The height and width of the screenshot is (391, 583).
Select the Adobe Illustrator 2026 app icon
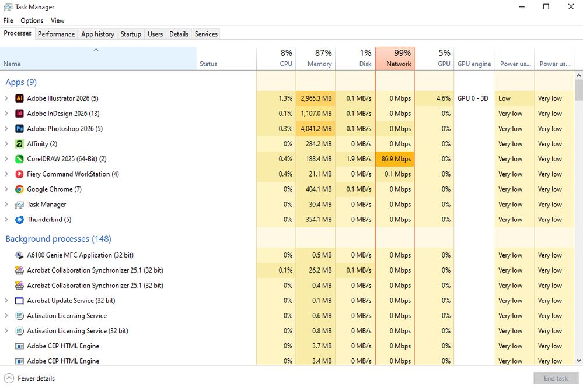pyautogui.click(x=18, y=98)
